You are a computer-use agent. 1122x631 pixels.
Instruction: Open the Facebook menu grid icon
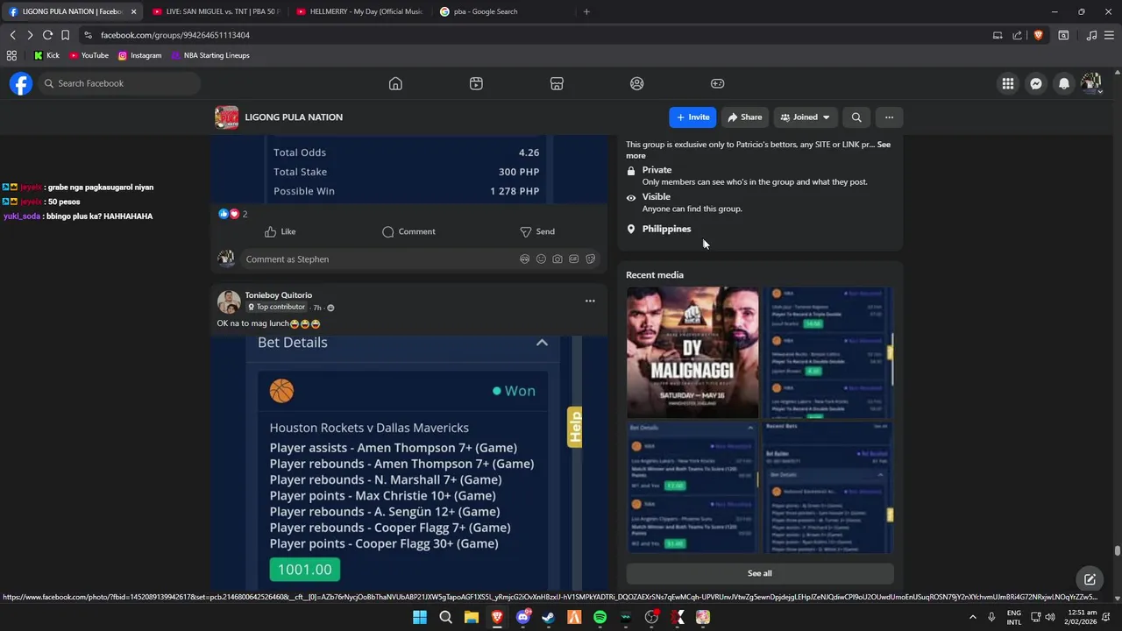coord(1008,83)
